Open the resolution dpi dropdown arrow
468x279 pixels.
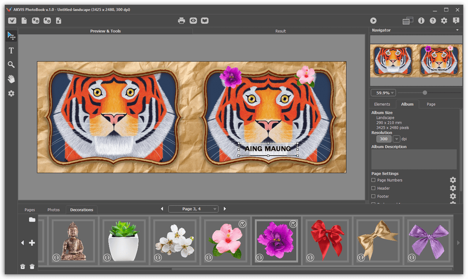[x=396, y=139]
